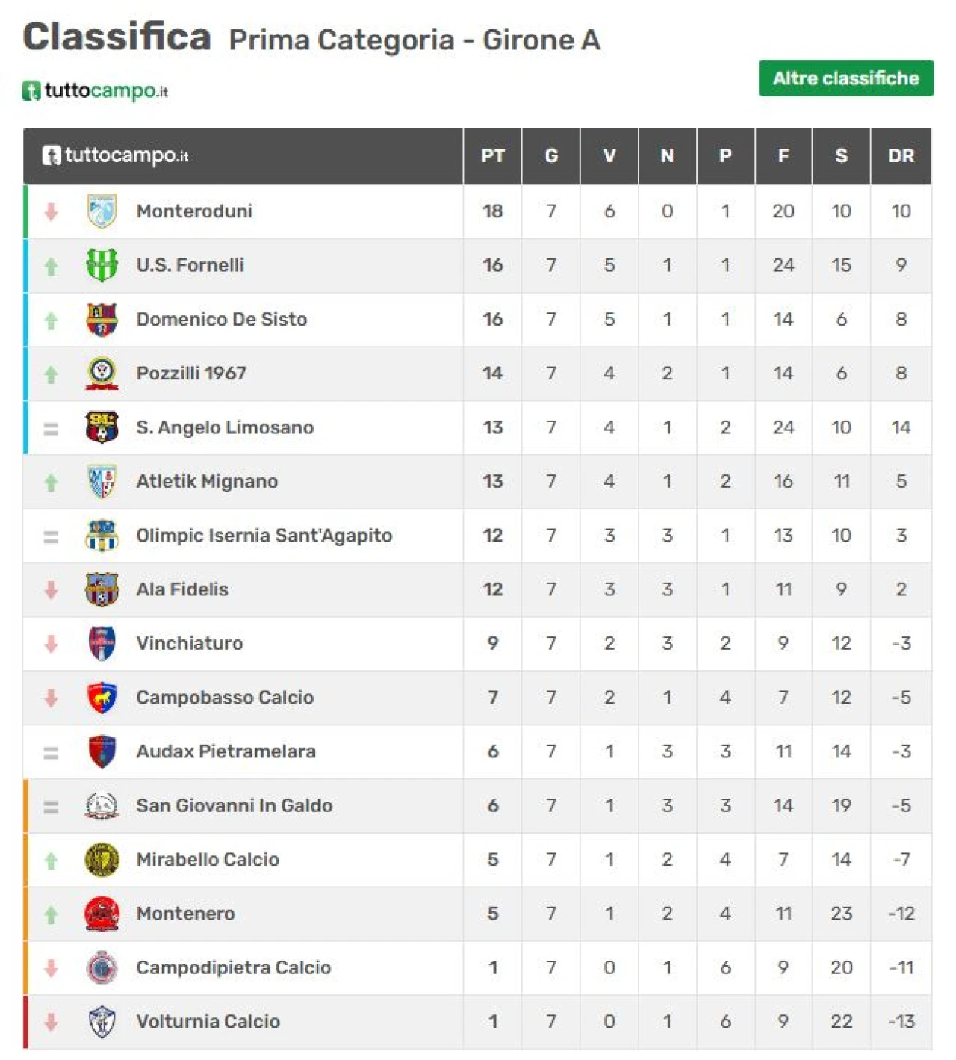Click the U.S. Fornelli green striped crest

pos(102,265)
